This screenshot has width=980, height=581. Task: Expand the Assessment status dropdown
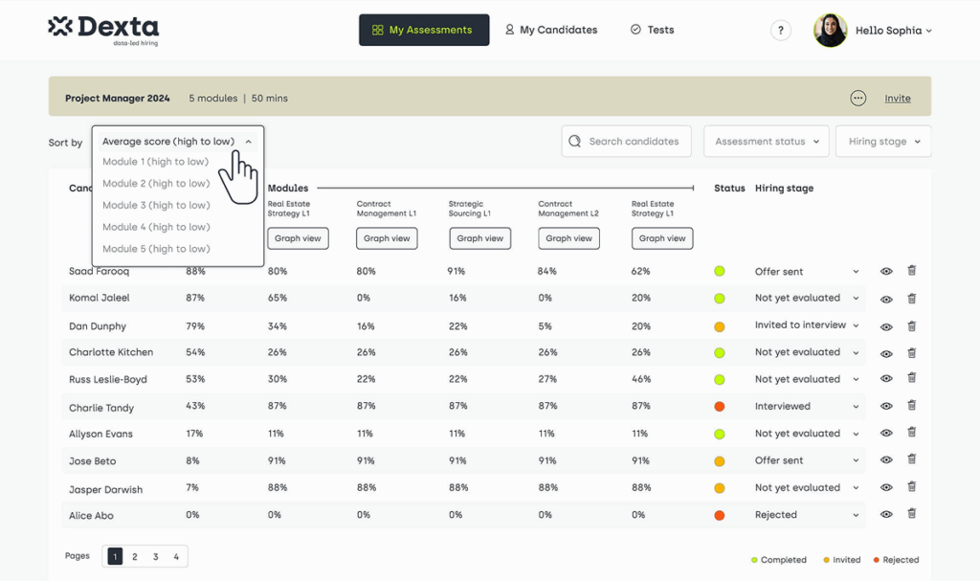coord(767,142)
